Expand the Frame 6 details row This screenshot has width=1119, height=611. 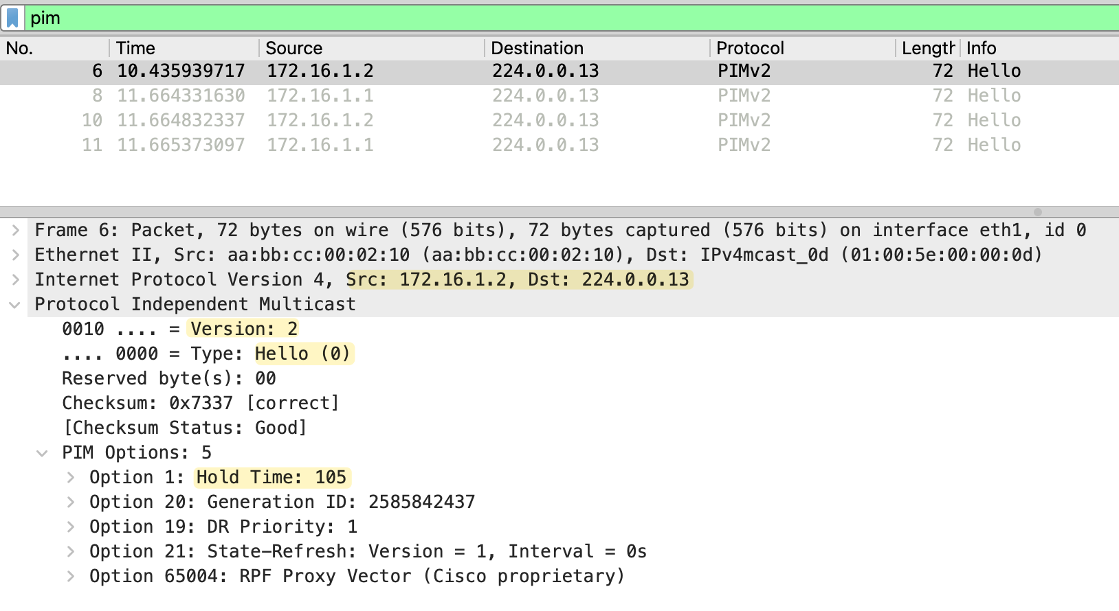pos(15,230)
